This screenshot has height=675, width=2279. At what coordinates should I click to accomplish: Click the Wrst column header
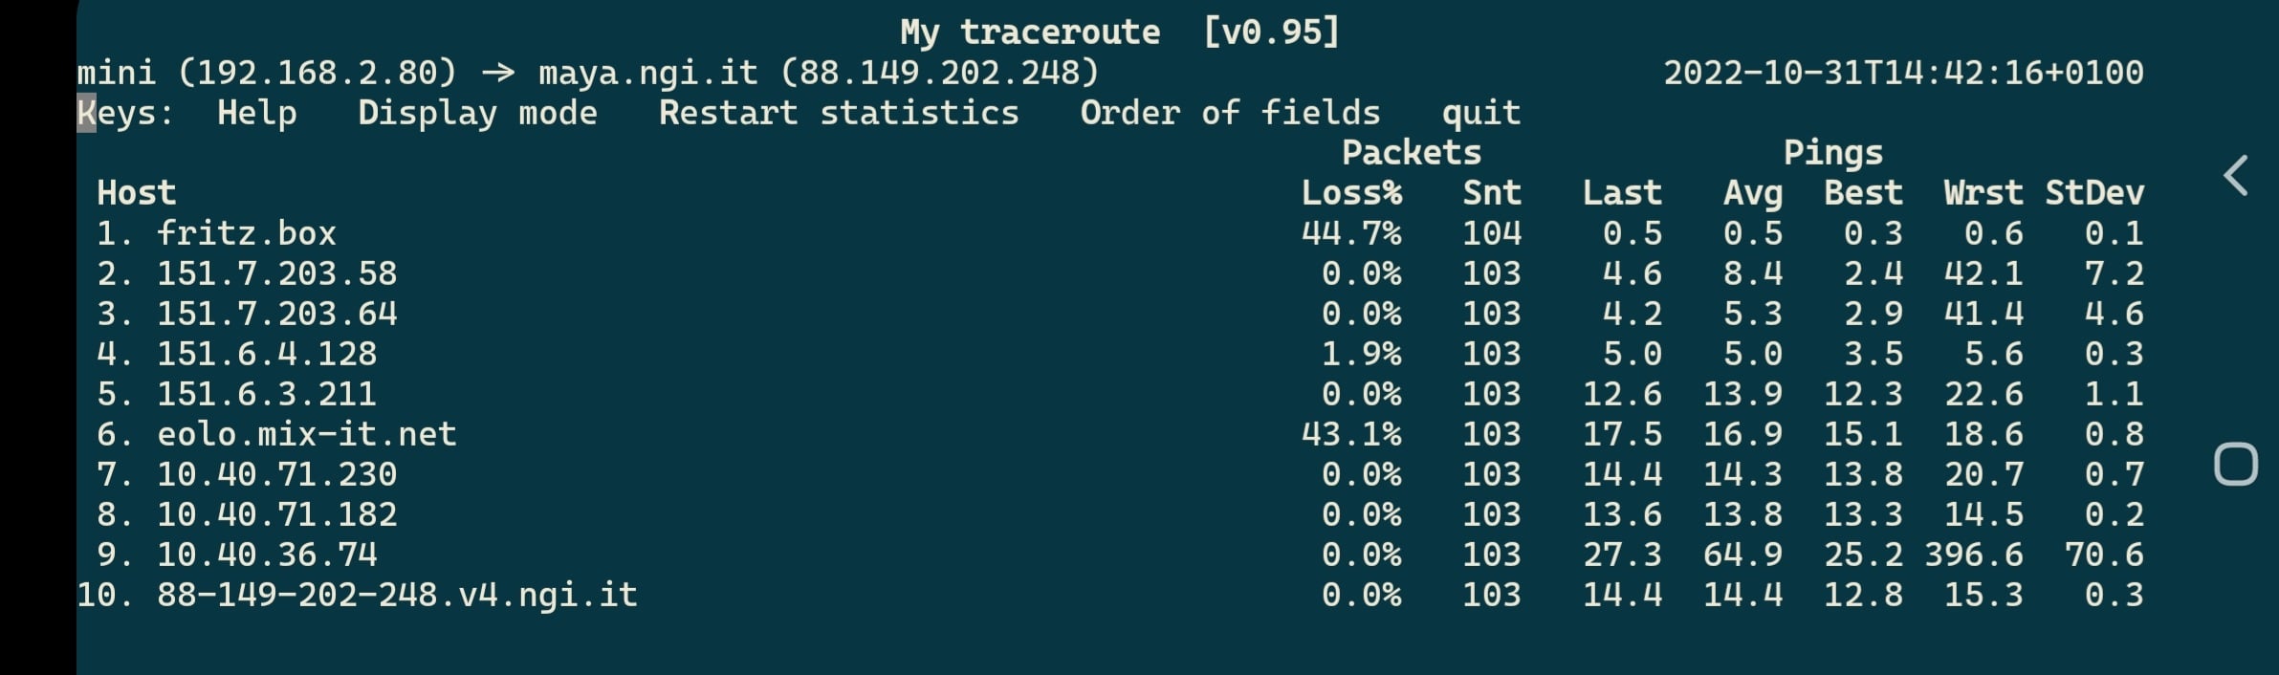click(1983, 193)
